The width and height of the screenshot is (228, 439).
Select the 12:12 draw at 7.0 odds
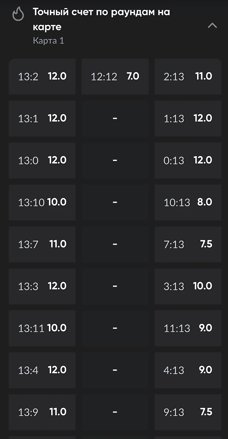pyautogui.click(x=115, y=76)
